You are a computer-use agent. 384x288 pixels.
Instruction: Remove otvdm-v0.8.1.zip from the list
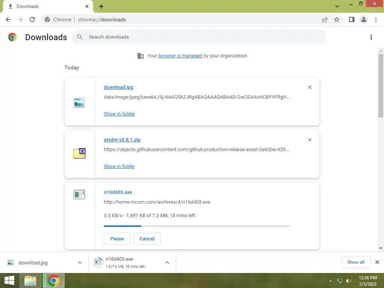coord(309,140)
